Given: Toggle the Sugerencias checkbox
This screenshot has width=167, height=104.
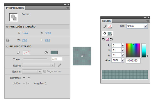Looking at the screenshot, I should point(45,71).
